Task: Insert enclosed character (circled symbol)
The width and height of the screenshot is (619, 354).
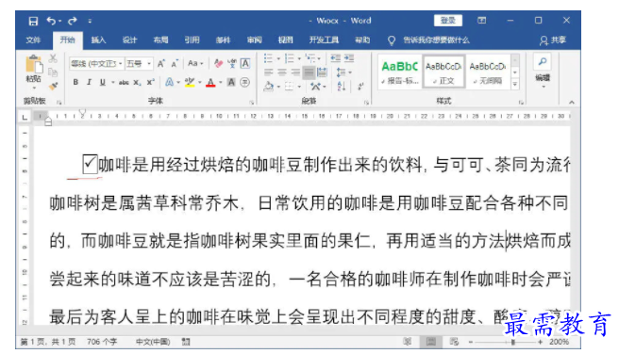Action: 244,82
